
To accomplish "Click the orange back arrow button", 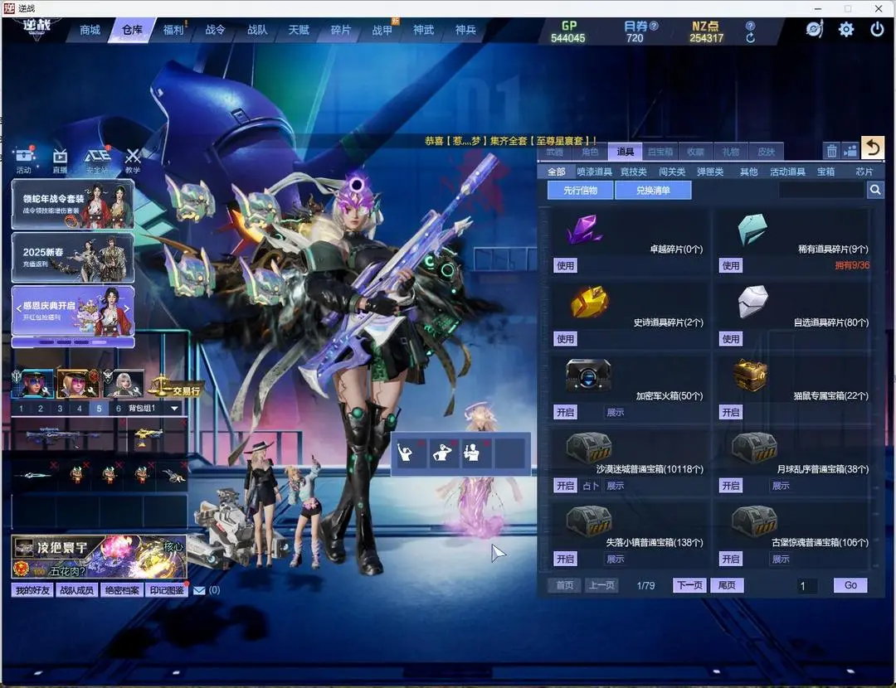I will tap(873, 148).
